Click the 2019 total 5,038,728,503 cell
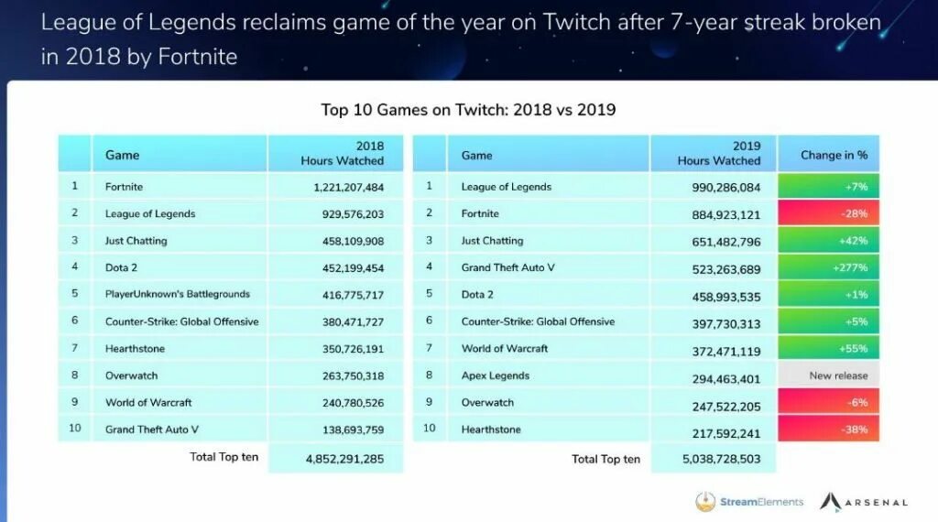This screenshot has height=522, width=938. 713,459
